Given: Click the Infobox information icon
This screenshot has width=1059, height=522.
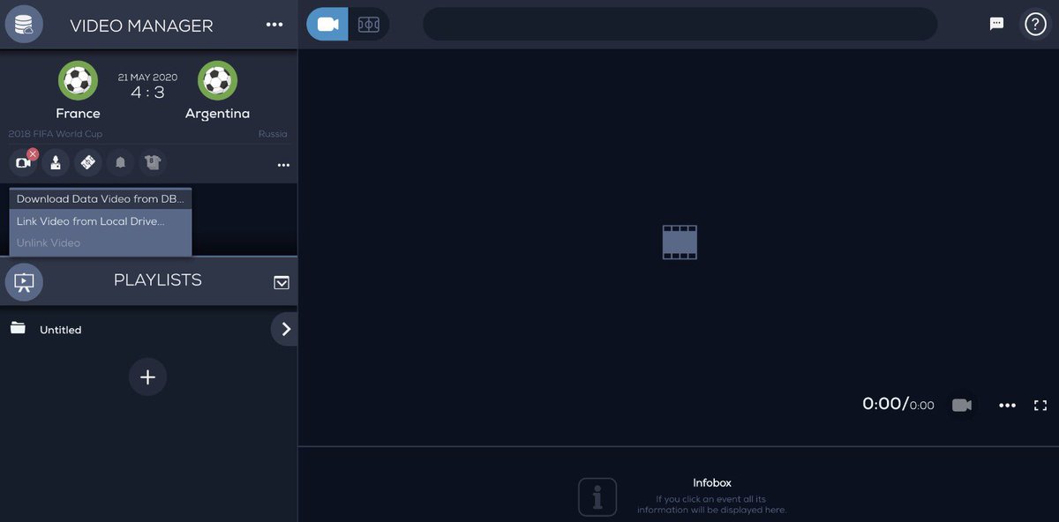Looking at the screenshot, I should coord(597,497).
